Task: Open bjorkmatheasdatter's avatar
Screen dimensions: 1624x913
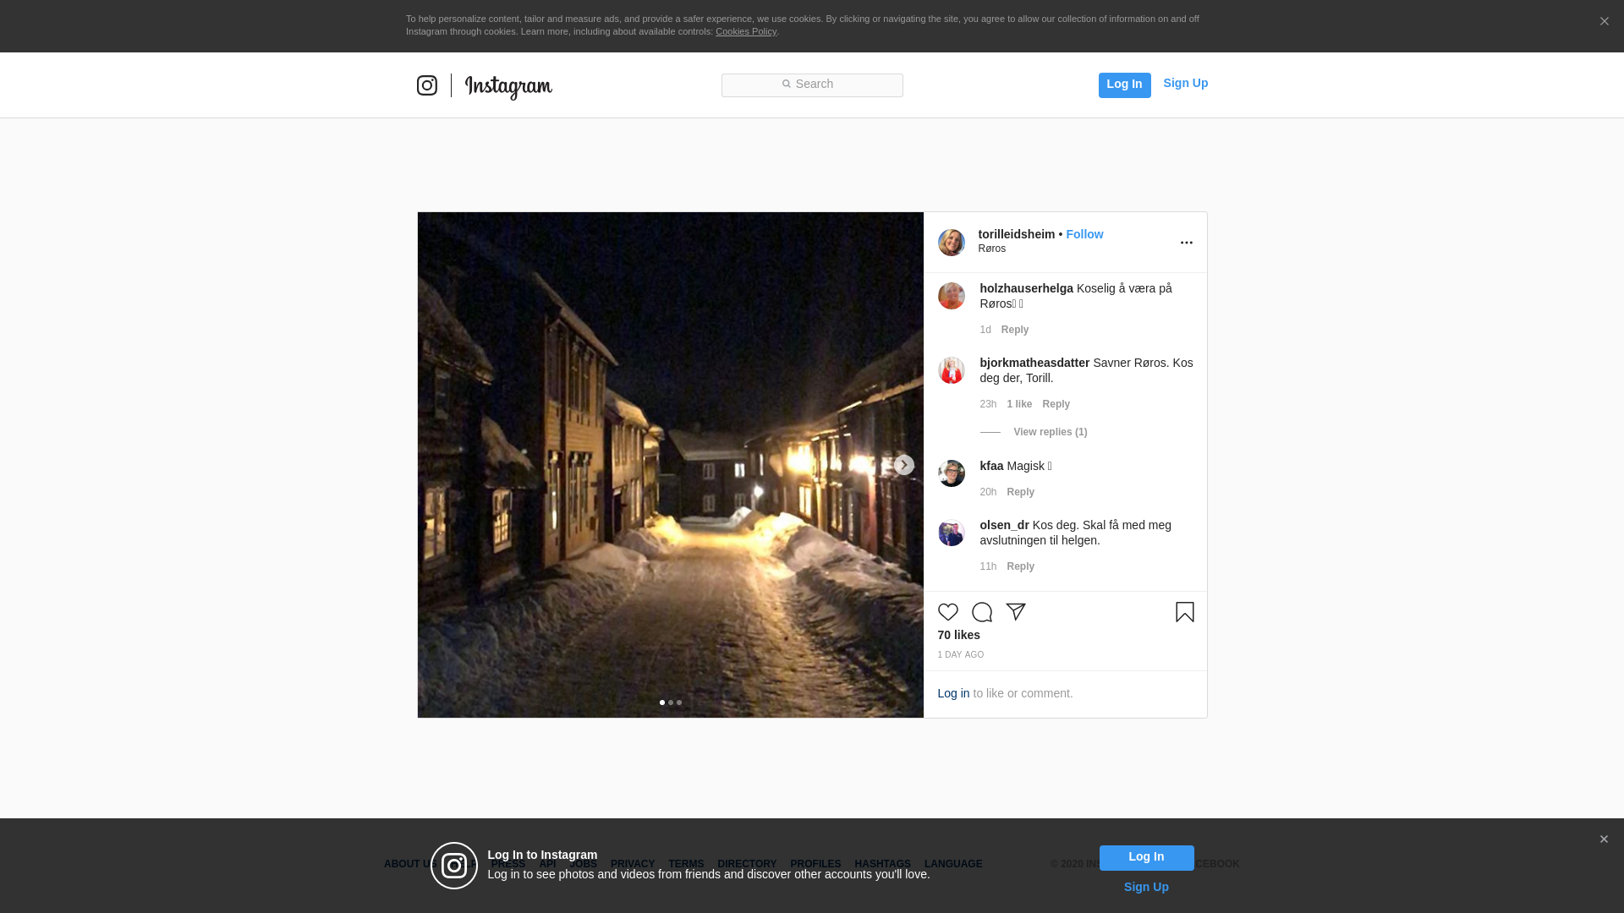Action: tap(952, 370)
